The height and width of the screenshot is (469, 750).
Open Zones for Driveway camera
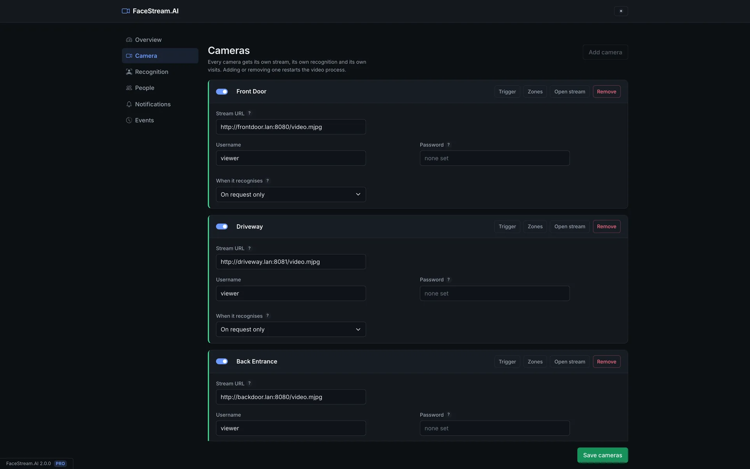click(535, 227)
